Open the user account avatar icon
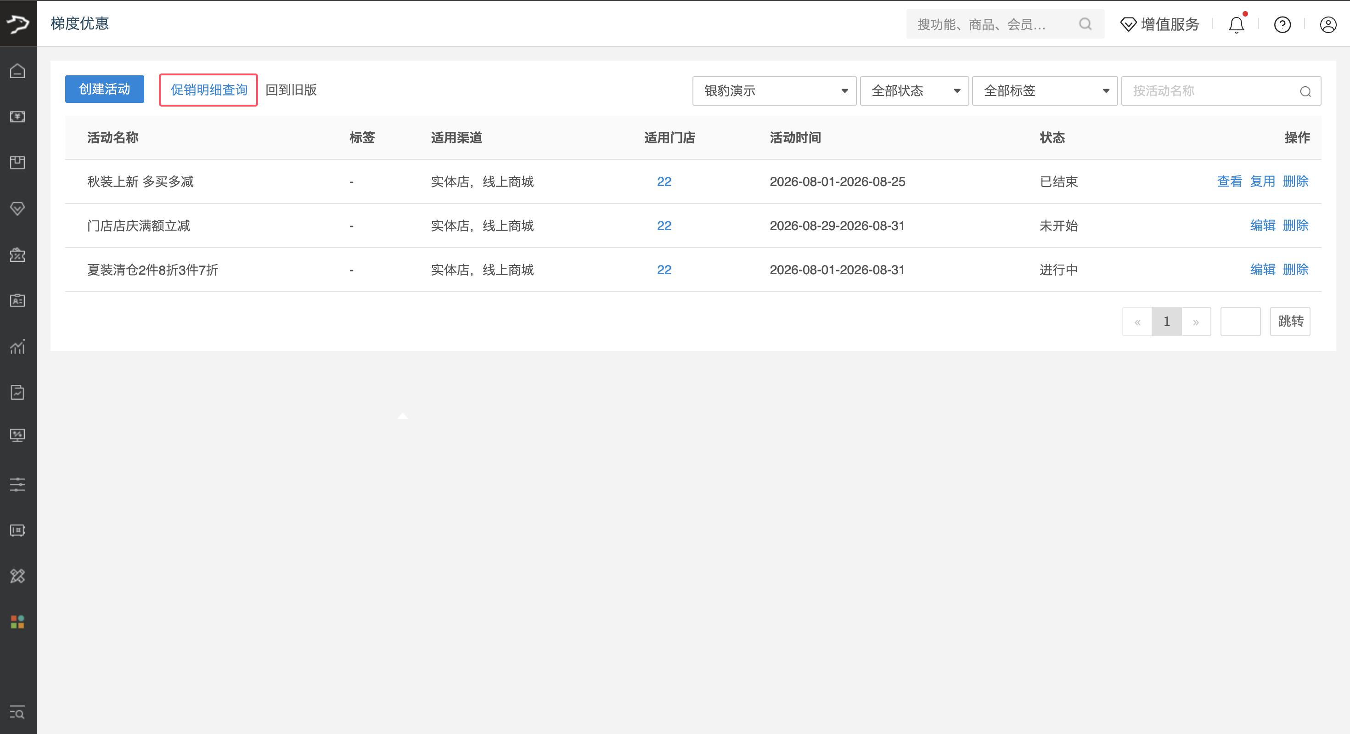1350x734 pixels. pos(1328,25)
